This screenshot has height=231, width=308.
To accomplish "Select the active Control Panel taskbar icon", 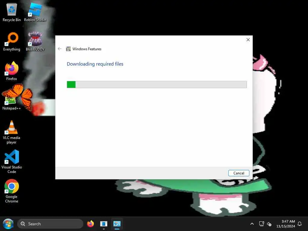I will 117,224.
